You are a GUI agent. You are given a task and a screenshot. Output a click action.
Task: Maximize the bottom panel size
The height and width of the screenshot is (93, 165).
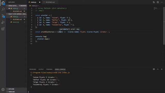[158, 69]
